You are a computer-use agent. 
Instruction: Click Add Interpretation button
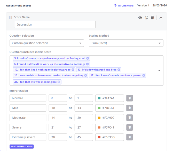[x=22, y=146]
